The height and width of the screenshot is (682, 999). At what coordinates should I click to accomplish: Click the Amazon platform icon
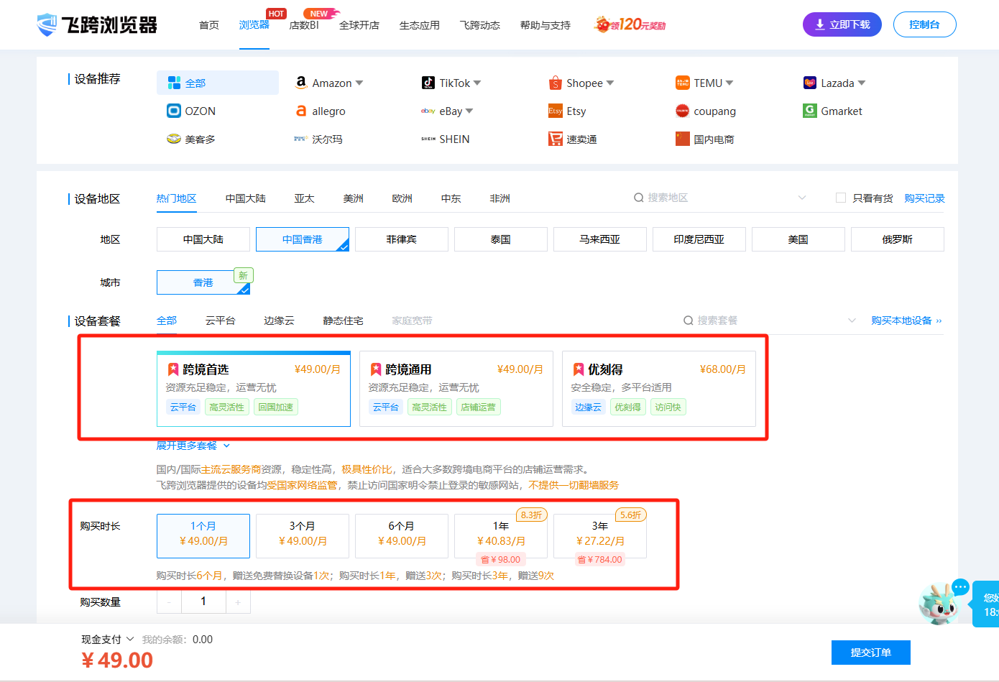(x=301, y=83)
